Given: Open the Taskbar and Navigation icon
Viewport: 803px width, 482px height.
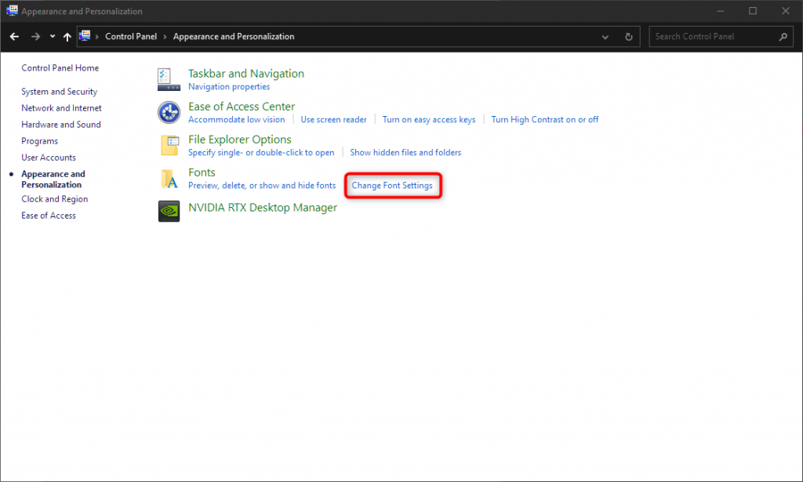Looking at the screenshot, I should click(x=169, y=79).
